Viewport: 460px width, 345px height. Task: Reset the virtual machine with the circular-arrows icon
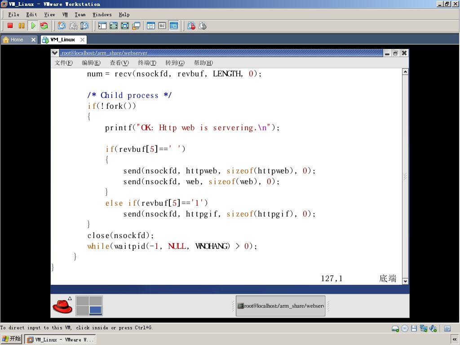(44, 26)
